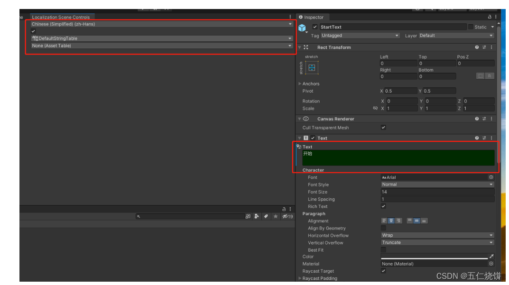Select the Localization Scene Controls tab

61,17
